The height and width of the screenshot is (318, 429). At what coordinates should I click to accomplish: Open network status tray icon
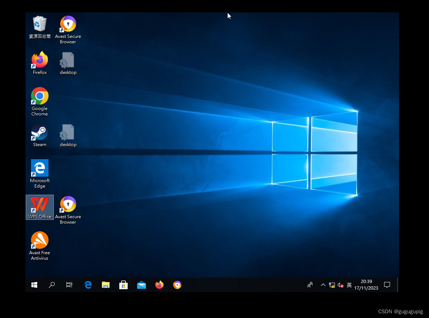(x=332, y=285)
